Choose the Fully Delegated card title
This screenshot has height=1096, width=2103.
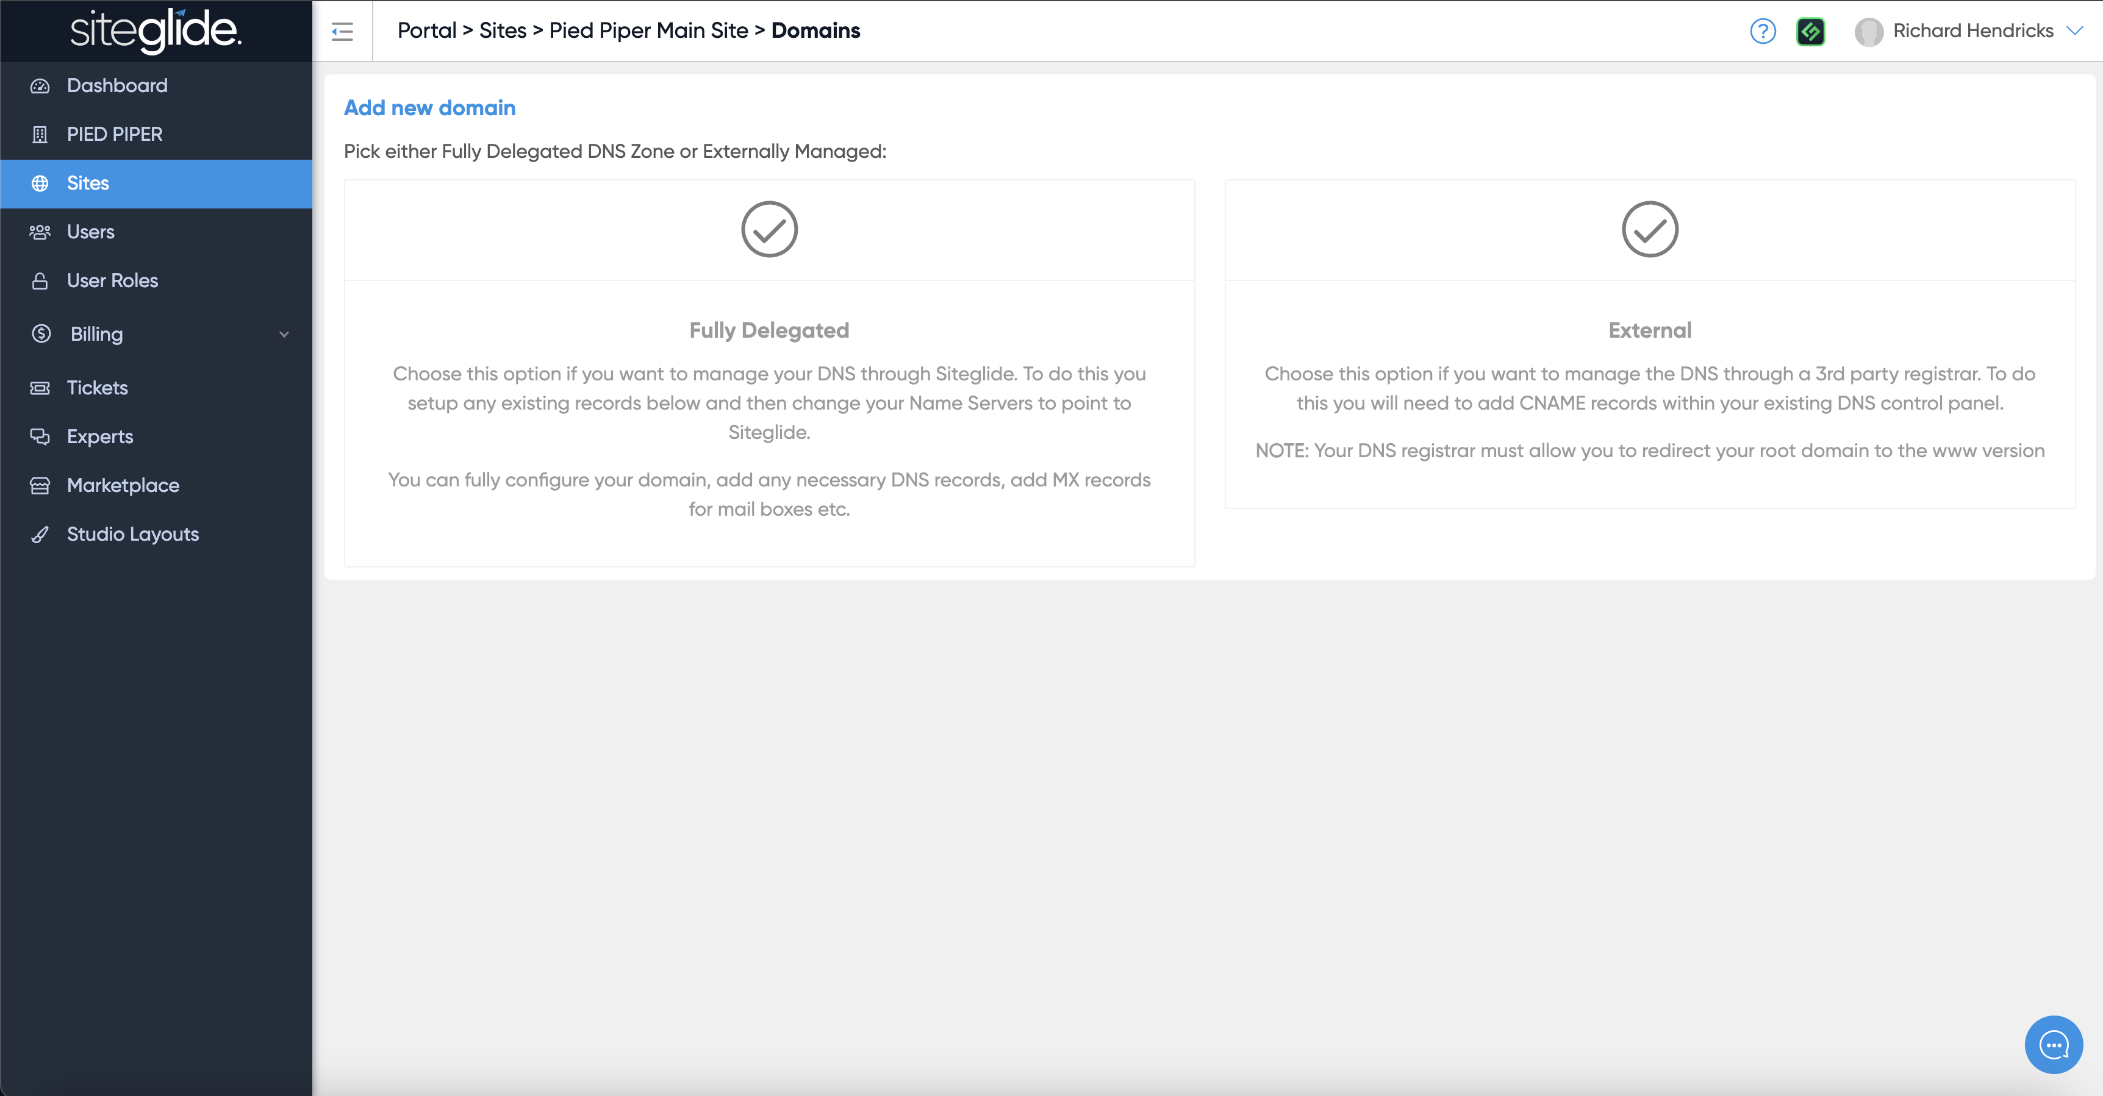click(769, 330)
